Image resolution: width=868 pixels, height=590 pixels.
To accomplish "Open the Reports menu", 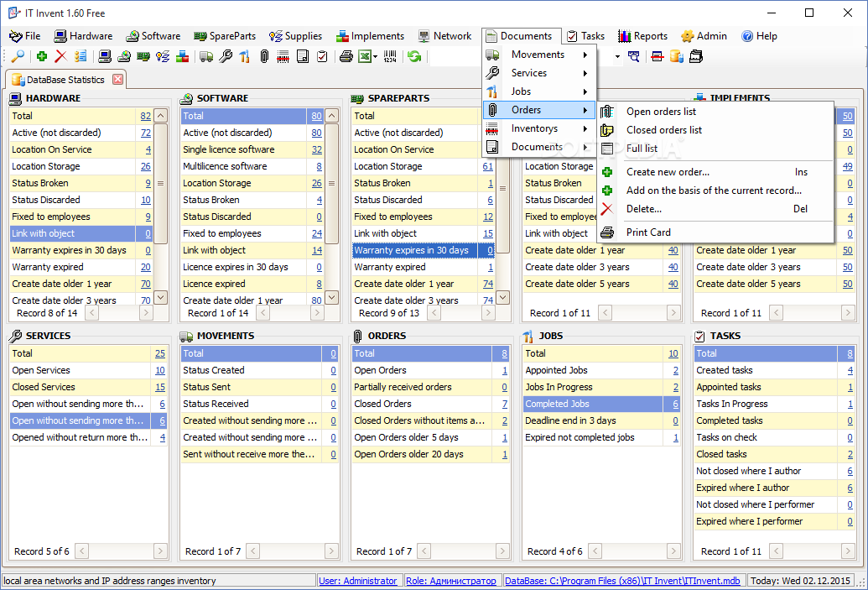I will 642,36.
